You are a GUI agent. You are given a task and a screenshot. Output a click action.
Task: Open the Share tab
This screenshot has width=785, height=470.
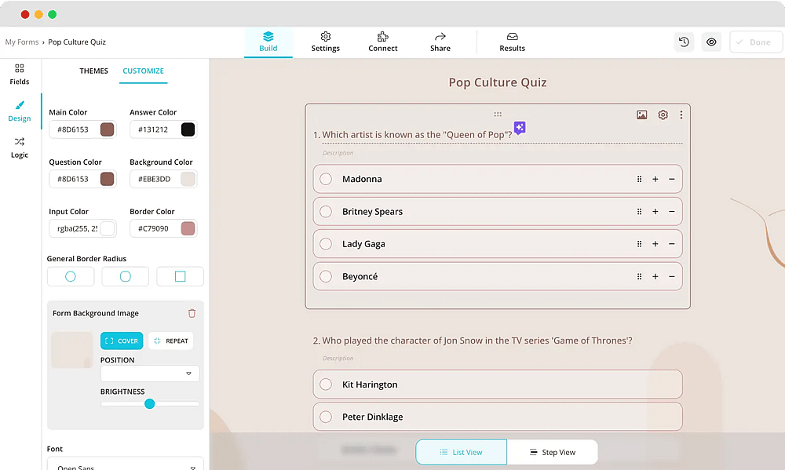[440, 42]
